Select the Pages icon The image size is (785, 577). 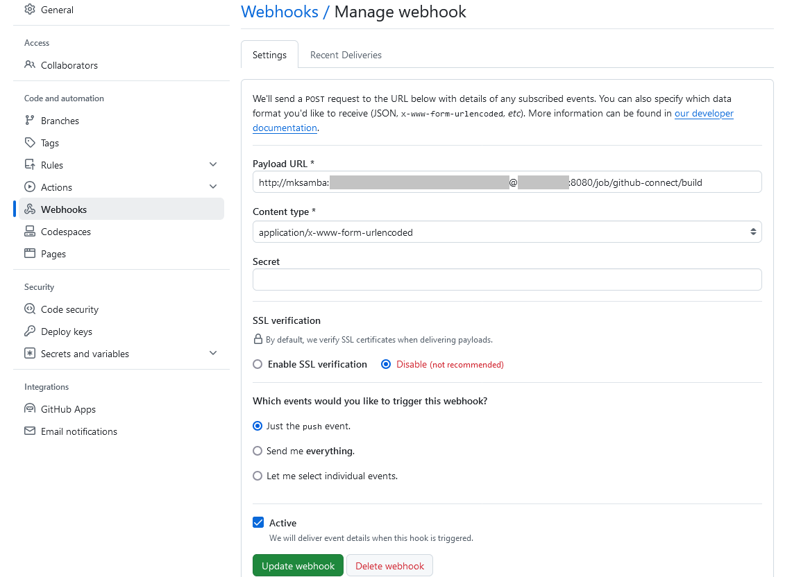pyautogui.click(x=29, y=253)
